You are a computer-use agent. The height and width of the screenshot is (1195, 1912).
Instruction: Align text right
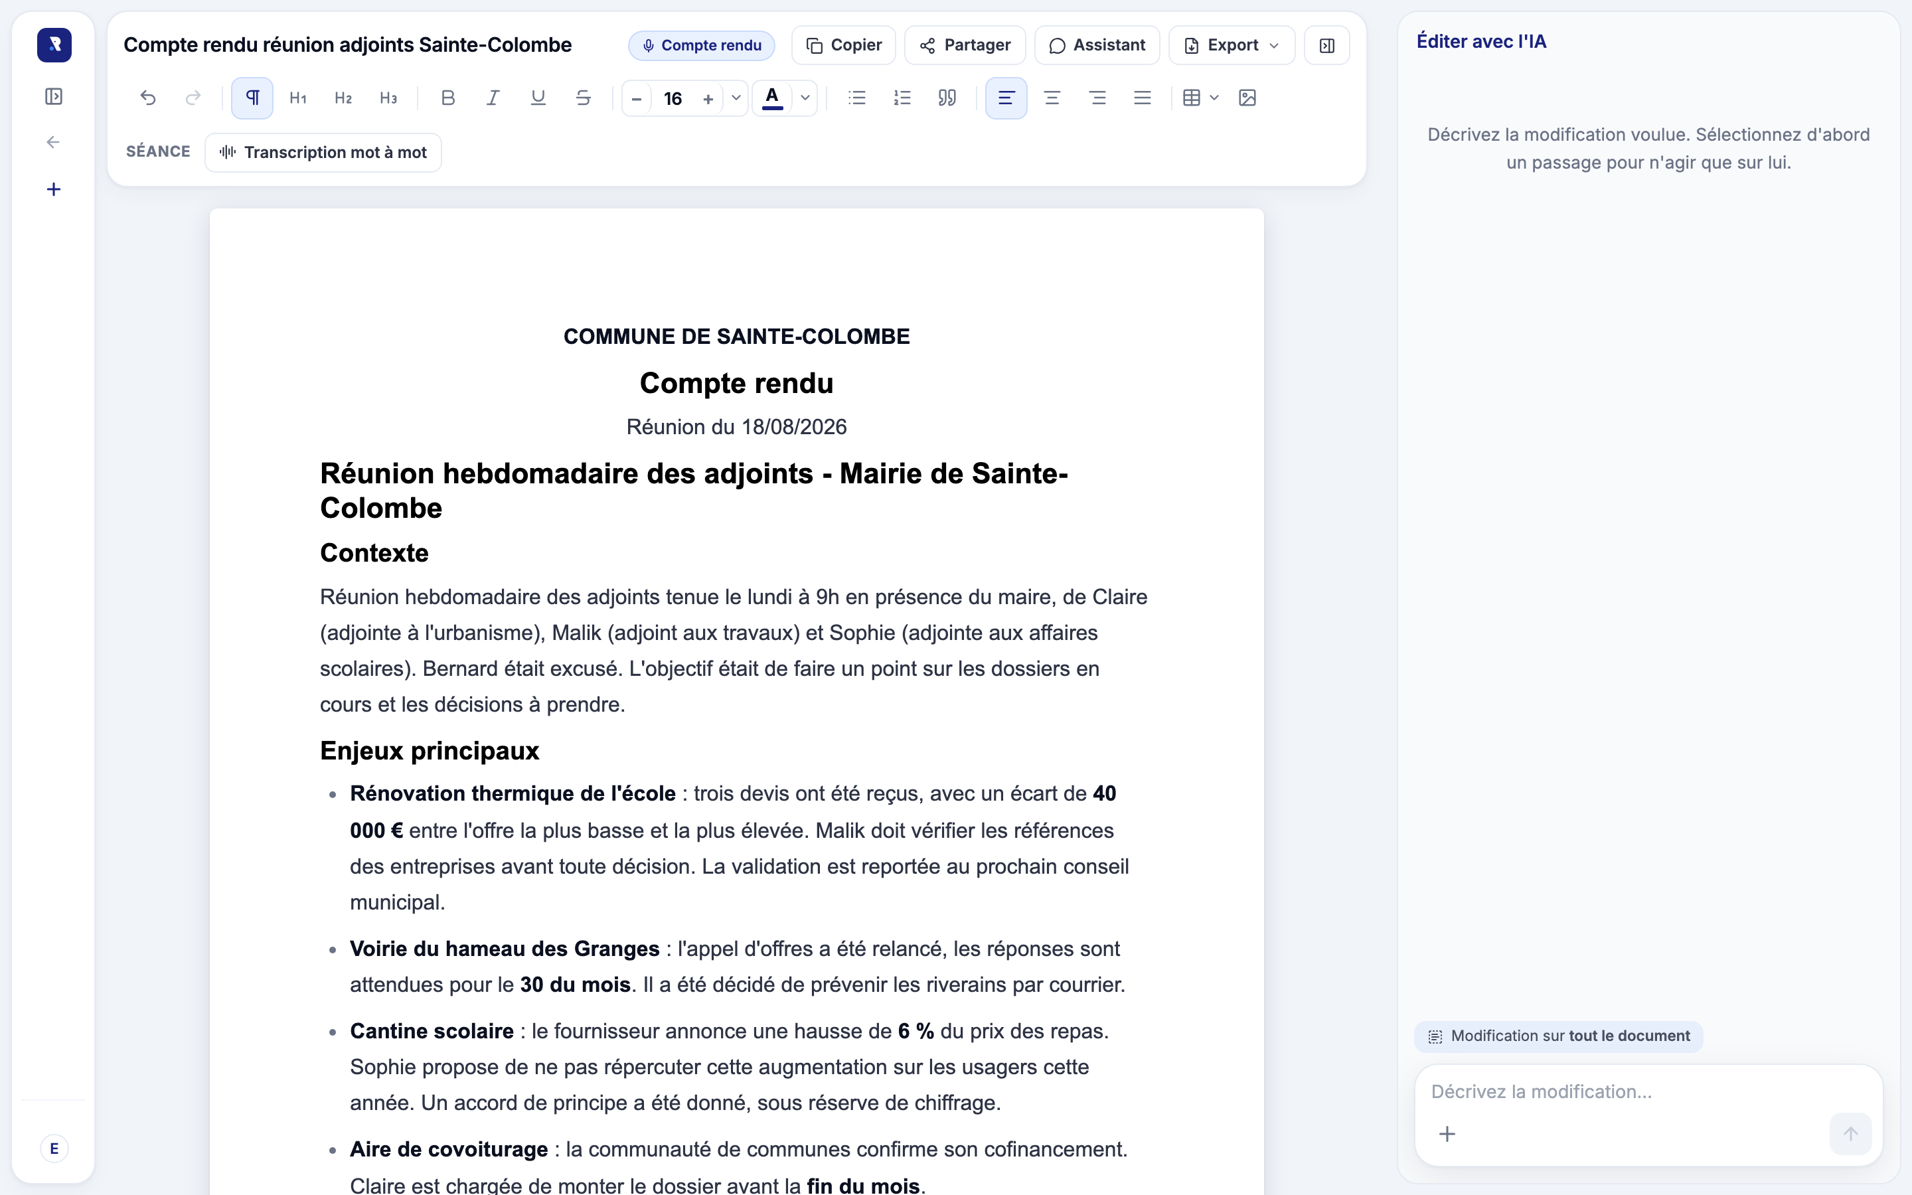1097,98
